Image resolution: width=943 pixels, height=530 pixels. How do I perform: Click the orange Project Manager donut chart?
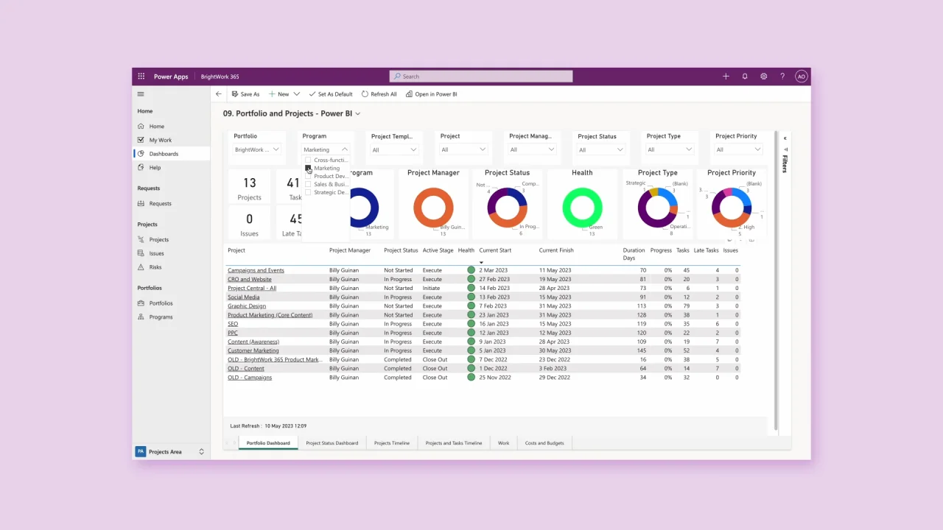click(x=433, y=208)
